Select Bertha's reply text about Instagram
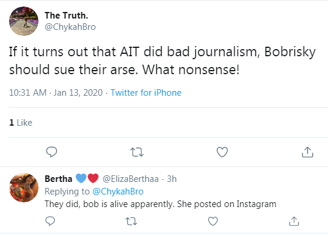Screen dimensions: 328x237 [160, 204]
